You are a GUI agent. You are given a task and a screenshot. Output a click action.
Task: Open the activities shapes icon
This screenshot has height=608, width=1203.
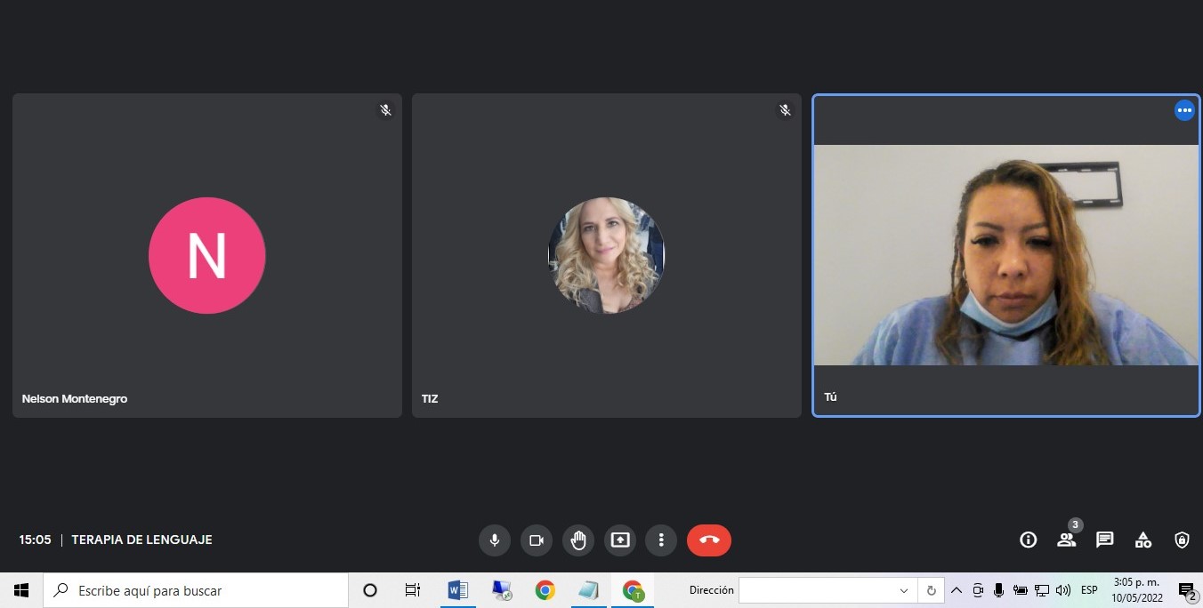(1143, 540)
